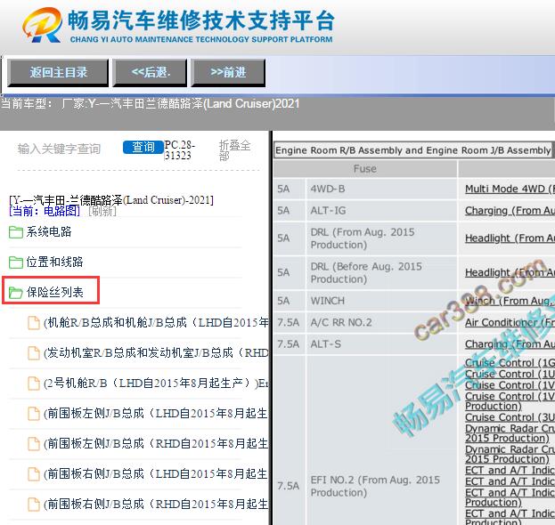Open the Cruise Control (3U link
555x525 pixels.
[510, 417]
